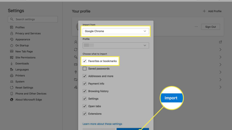232x130 pixels.
Task: Open the three-dots profile options menu
Action: click(x=196, y=27)
